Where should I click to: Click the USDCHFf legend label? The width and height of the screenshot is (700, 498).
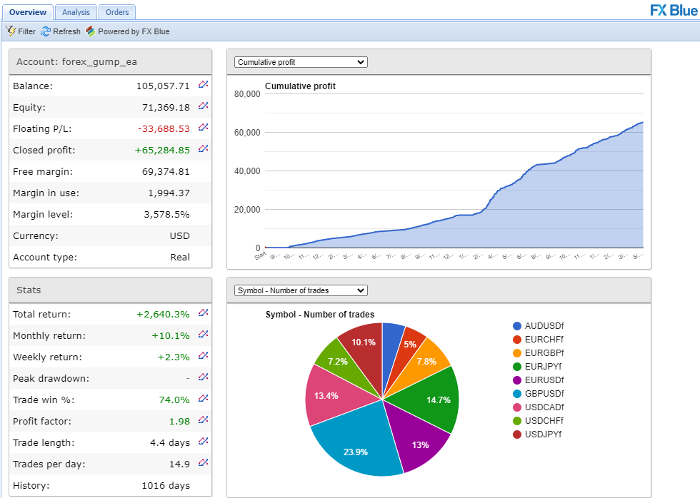point(544,421)
